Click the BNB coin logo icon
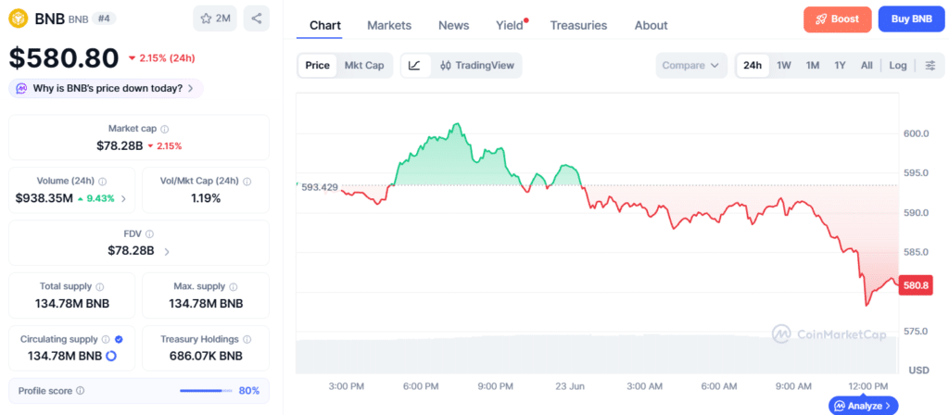949x415 pixels. [19, 19]
